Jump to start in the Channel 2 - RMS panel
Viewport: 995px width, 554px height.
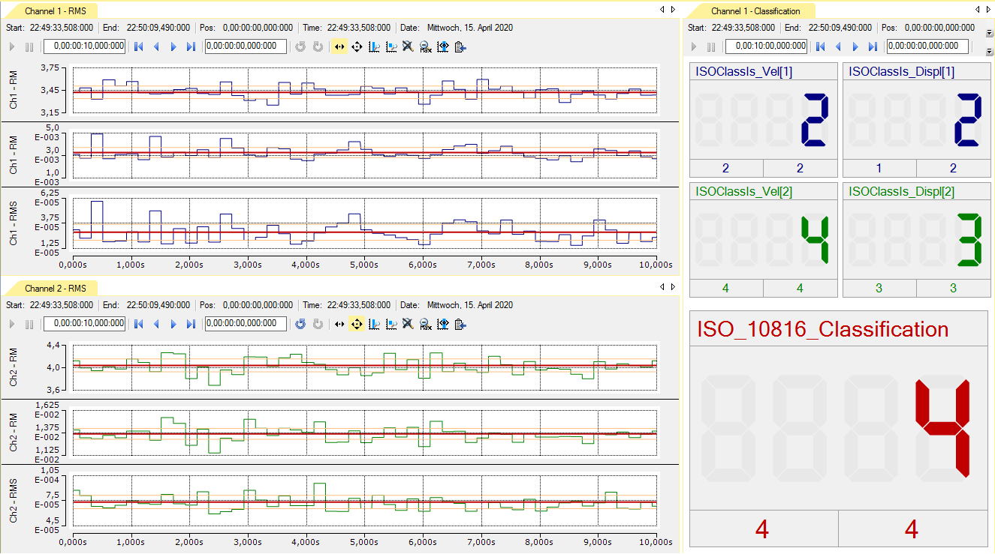coord(139,324)
